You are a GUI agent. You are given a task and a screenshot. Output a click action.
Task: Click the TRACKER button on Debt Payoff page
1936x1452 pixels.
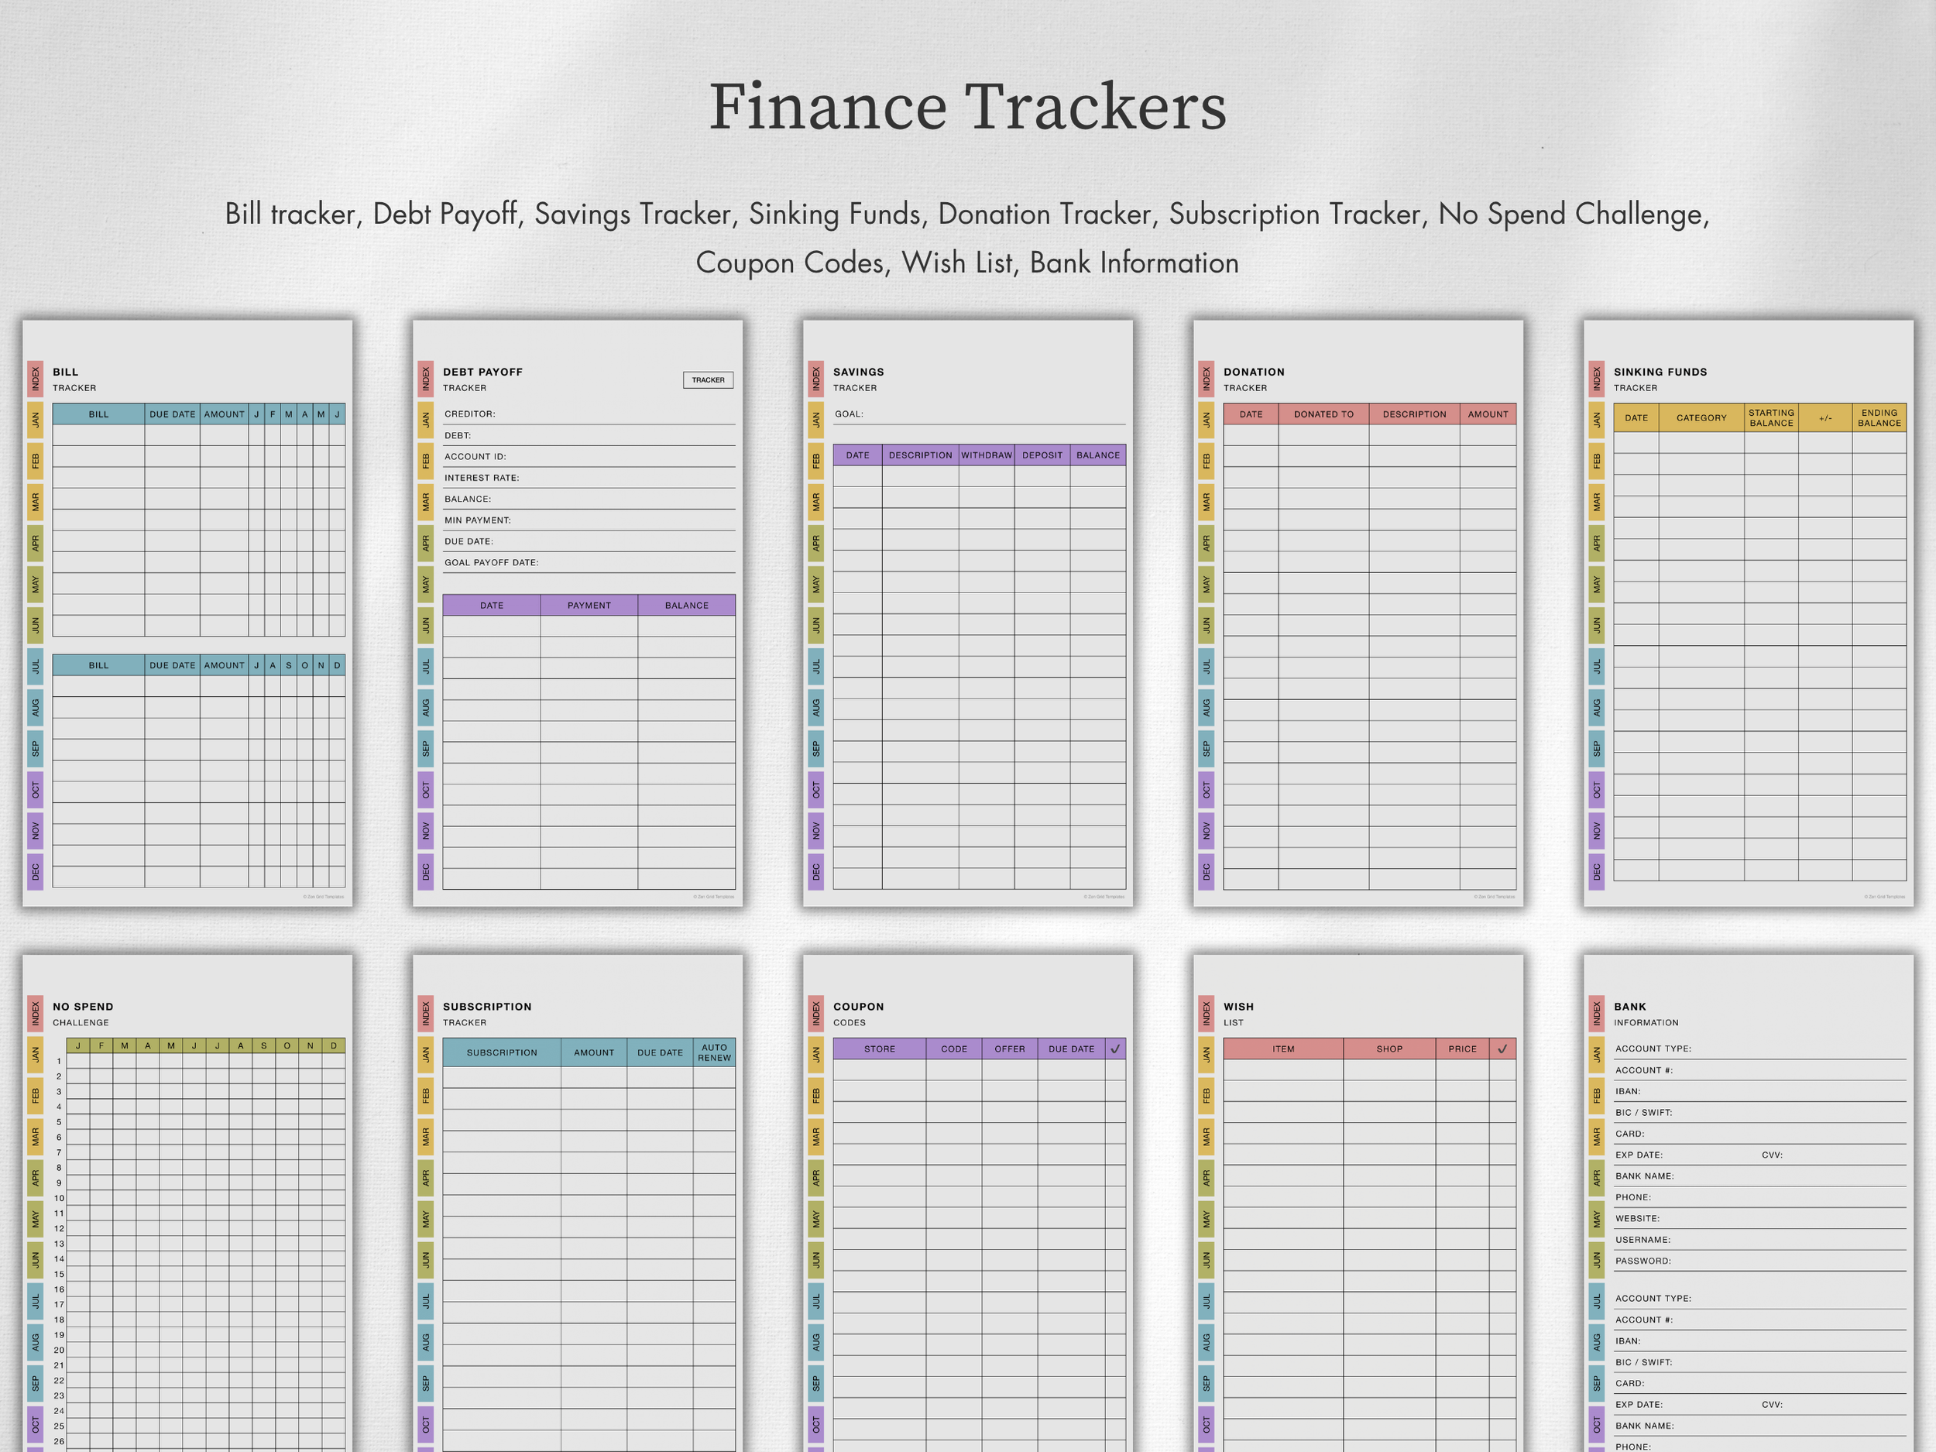[708, 380]
